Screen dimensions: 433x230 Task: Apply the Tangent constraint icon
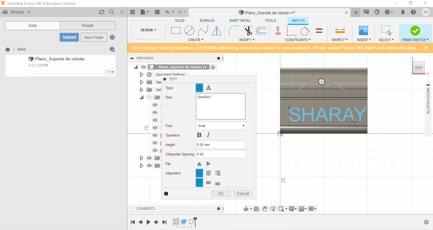coord(305,31)
